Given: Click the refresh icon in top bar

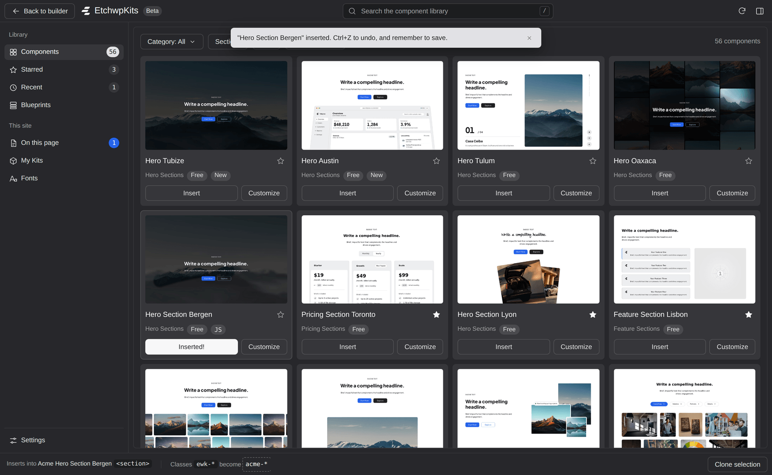Looking at the screenshot, I should click(x=742, y=11).
